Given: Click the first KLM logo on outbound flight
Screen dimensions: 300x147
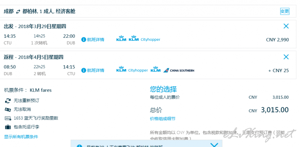Looking at the screenshot, I should pos(121,38).
